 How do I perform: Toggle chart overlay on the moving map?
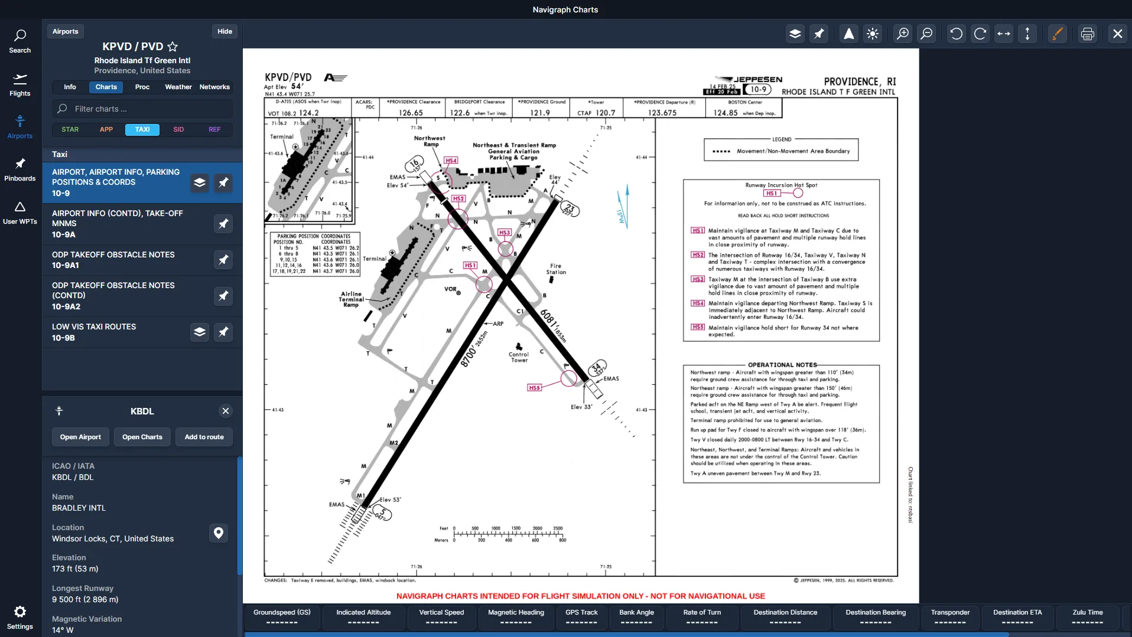coord(795,34)
